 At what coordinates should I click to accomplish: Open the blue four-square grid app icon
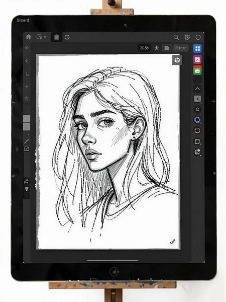coord(197,48)
